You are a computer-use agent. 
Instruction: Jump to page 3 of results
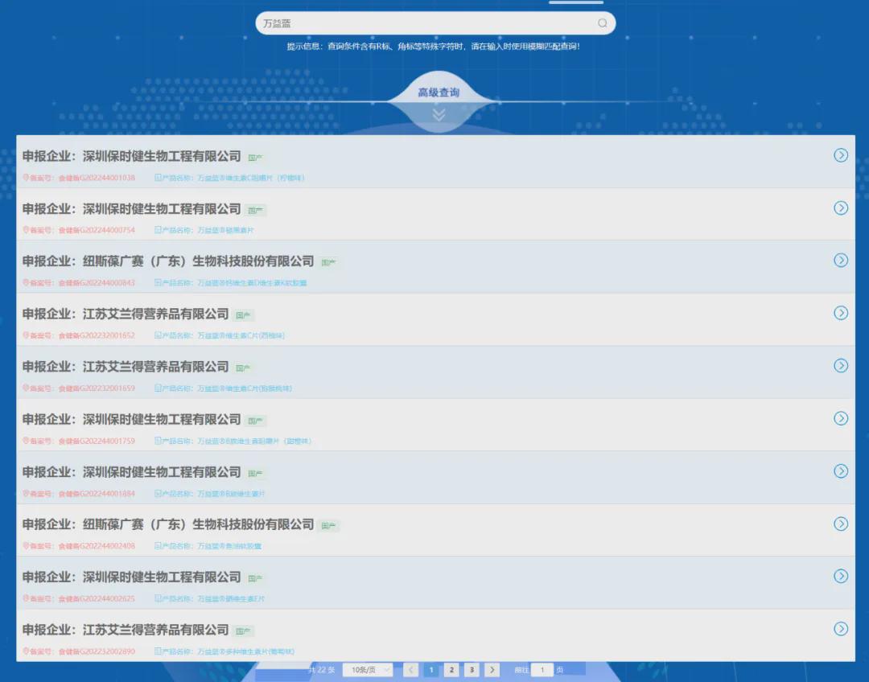point(472,670)
